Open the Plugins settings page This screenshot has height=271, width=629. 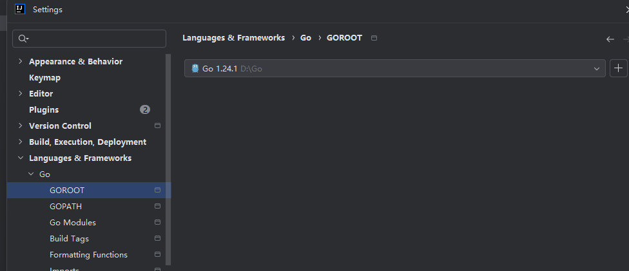(44, 109)
